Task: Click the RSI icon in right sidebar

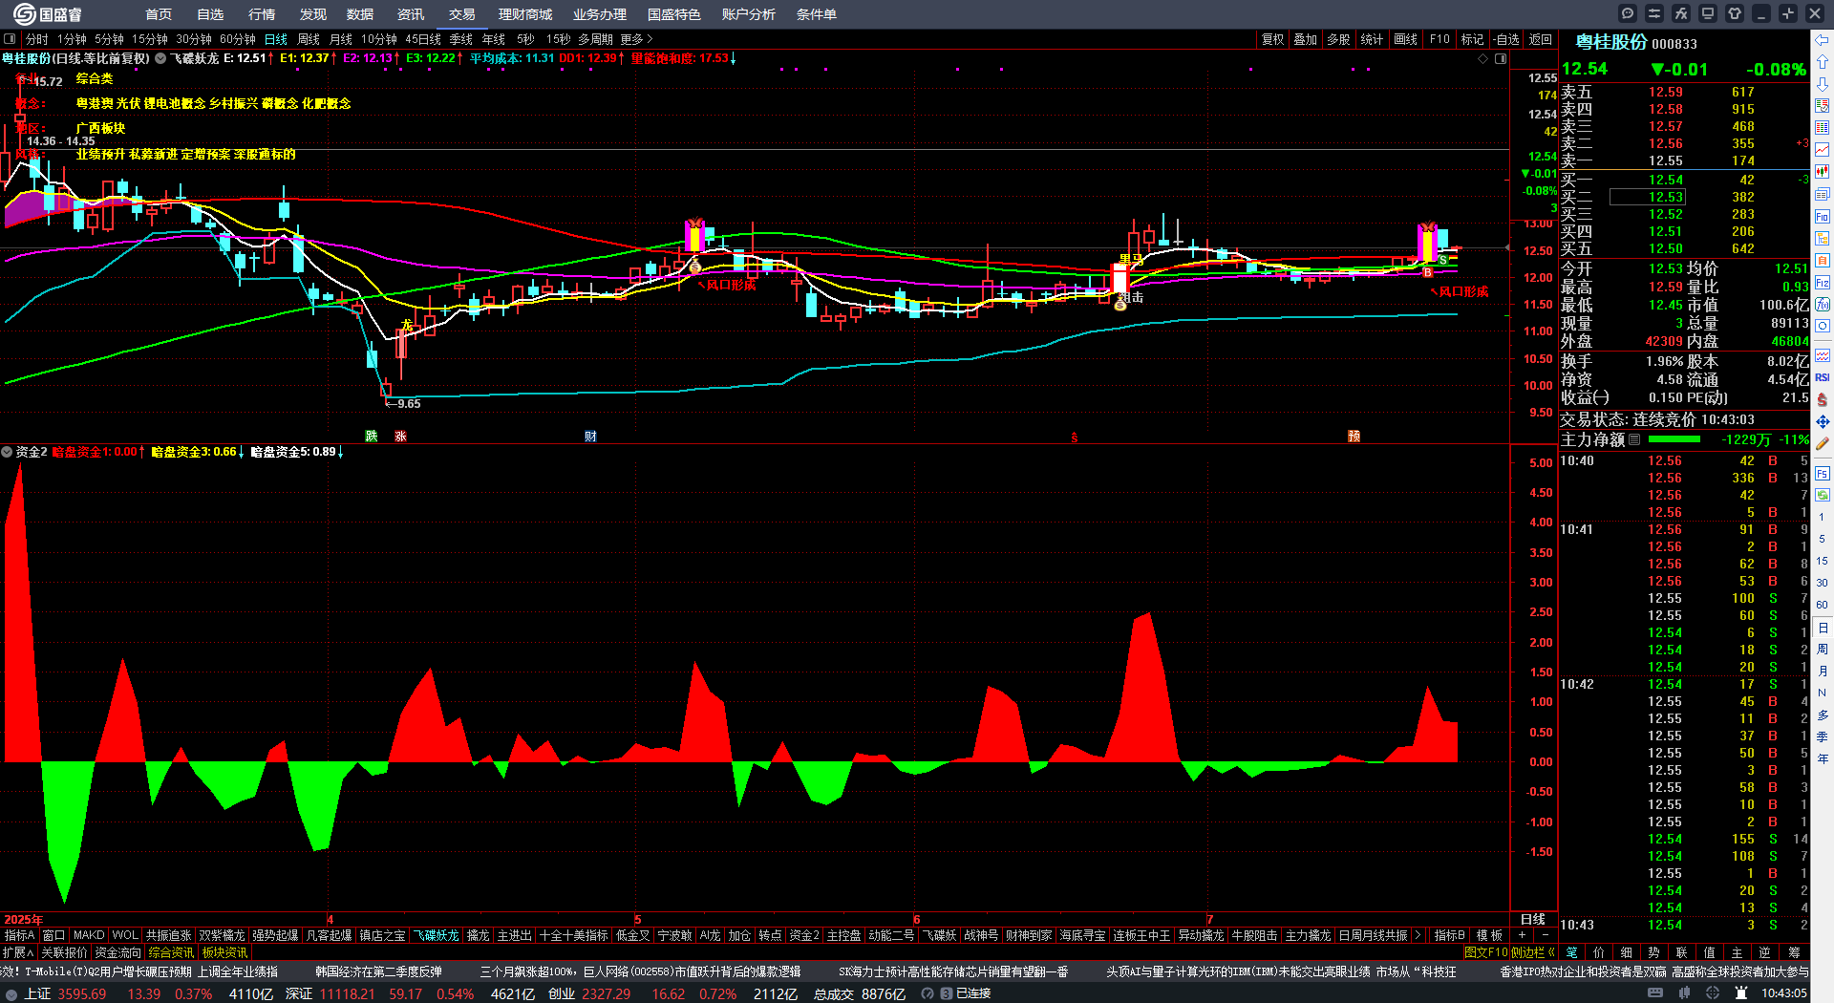Action: (x=1823, y=377)
